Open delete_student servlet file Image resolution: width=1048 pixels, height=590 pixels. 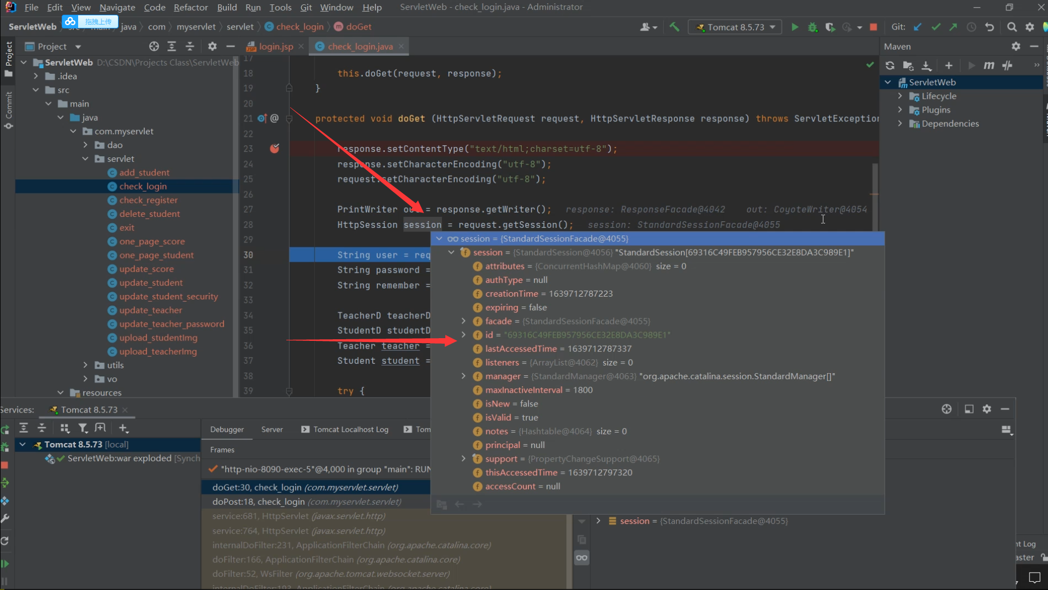149,214
